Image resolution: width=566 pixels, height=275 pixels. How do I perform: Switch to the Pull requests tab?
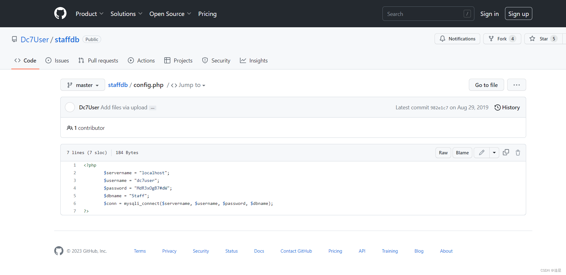pyautogui.click(x=98, y=61)
